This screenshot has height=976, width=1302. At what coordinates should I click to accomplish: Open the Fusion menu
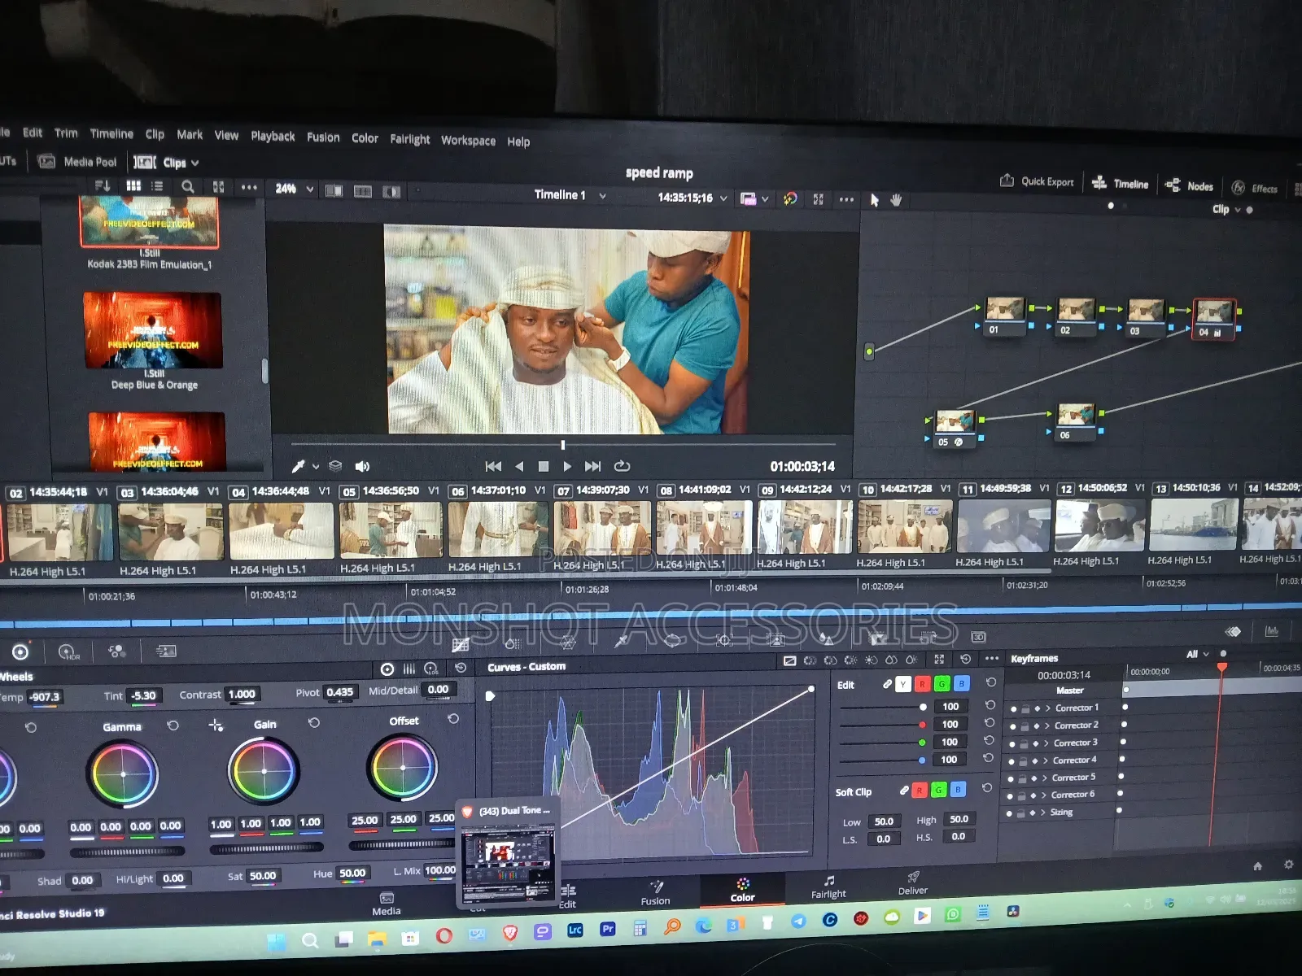pos(323,137)
